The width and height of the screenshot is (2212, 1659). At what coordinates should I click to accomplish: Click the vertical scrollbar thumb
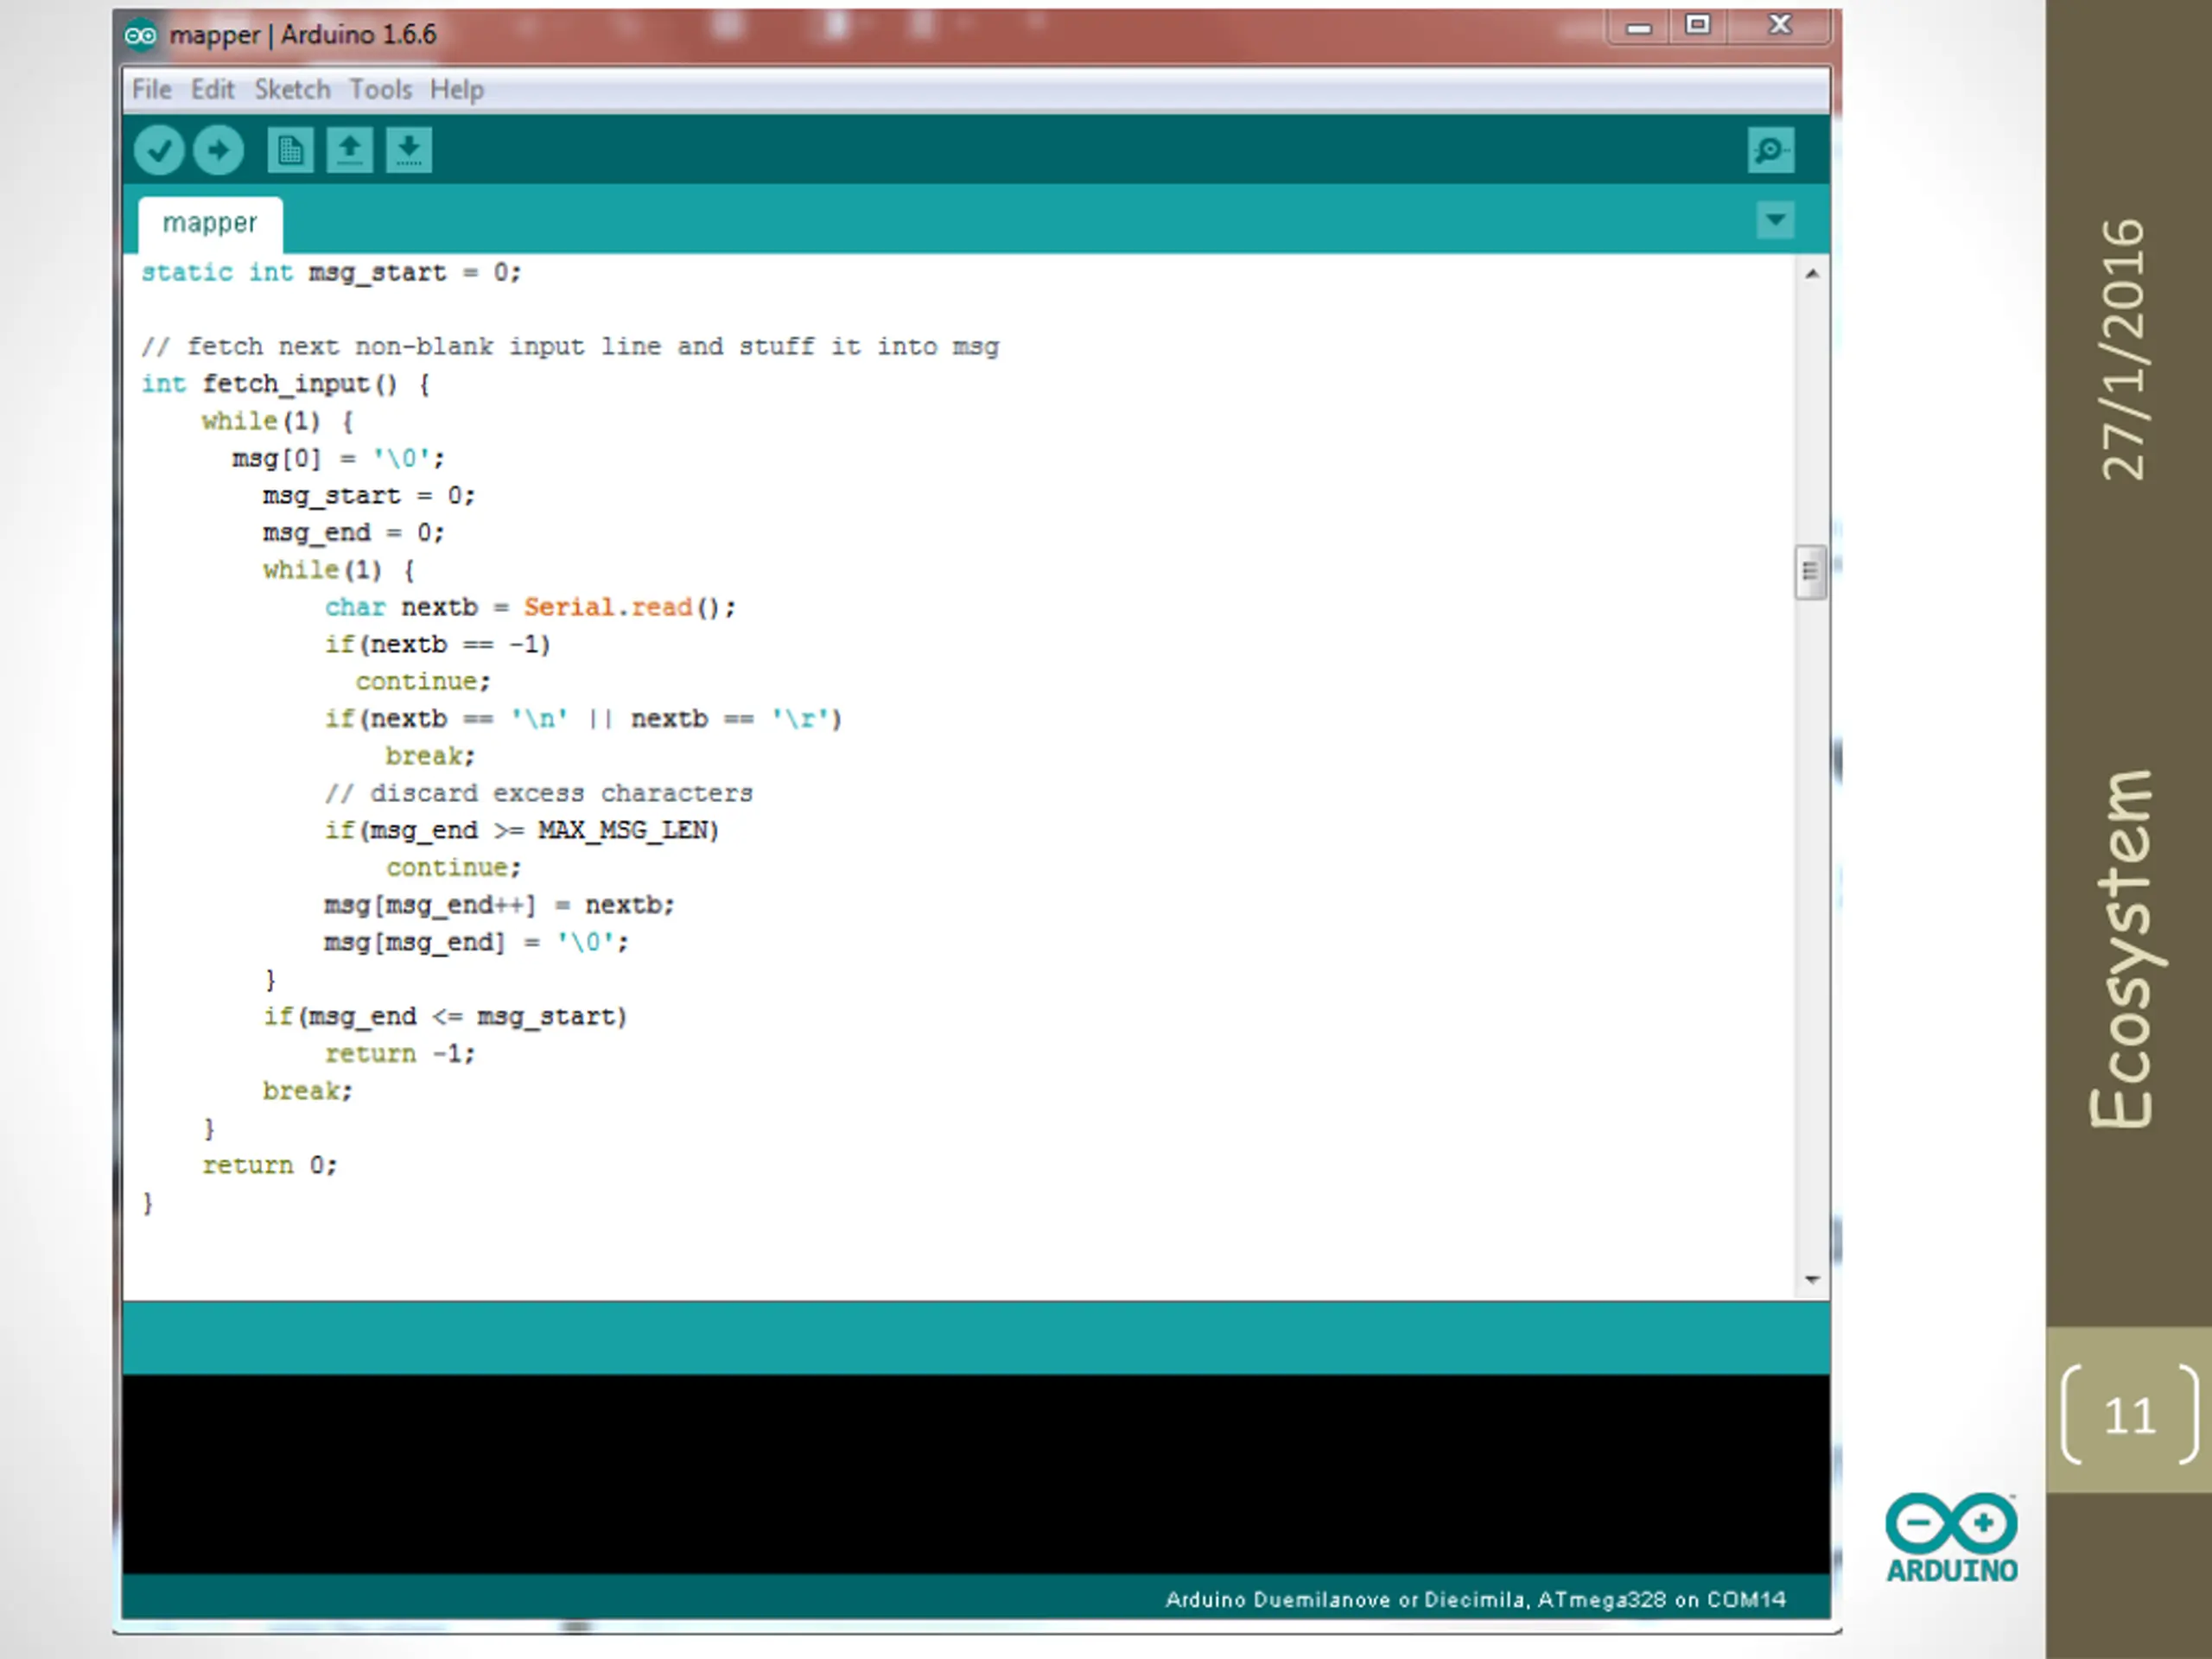1810,572
